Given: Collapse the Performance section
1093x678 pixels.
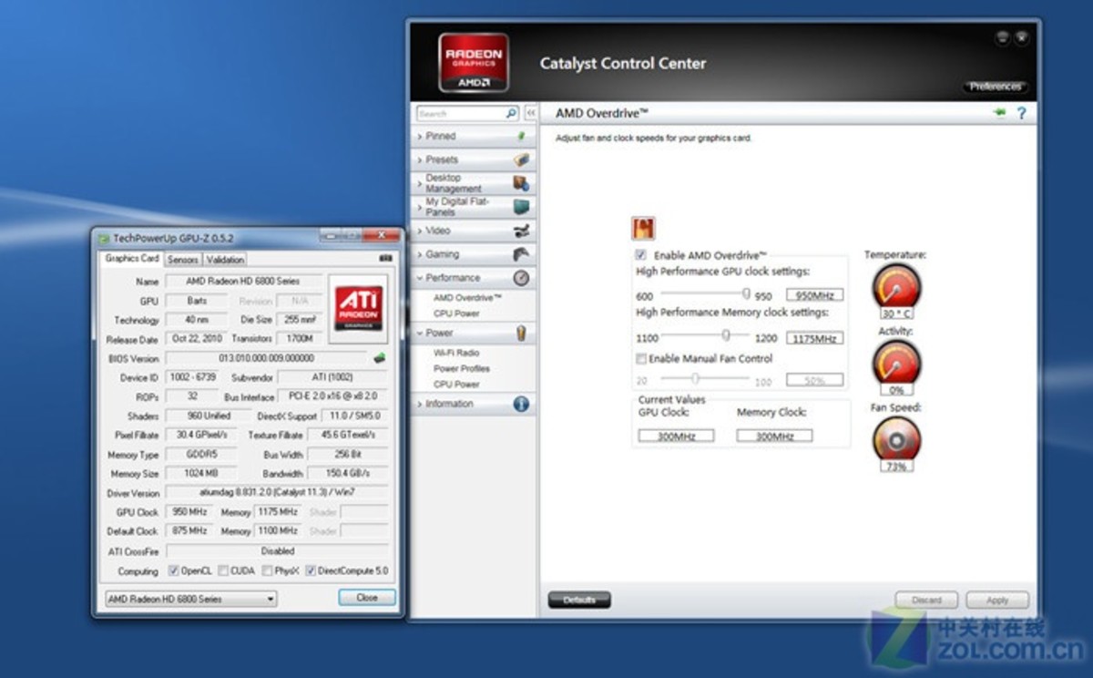Looking at the screenshot, I should point(473,278).
